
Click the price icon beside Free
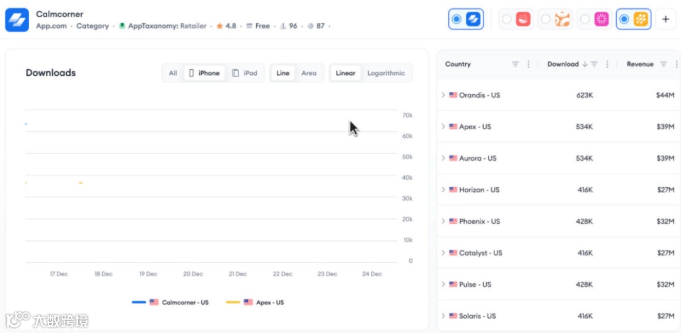click(249, 26)
